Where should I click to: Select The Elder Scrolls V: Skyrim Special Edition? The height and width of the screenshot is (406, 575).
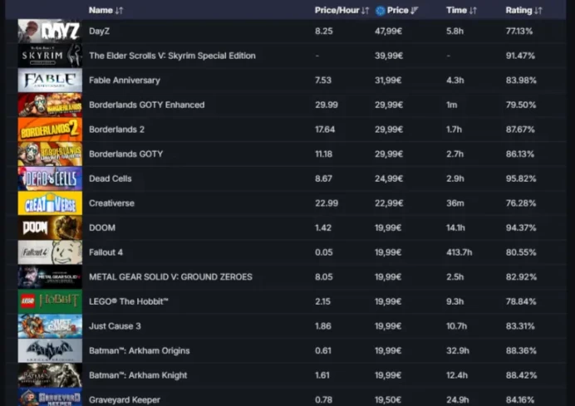172,56
